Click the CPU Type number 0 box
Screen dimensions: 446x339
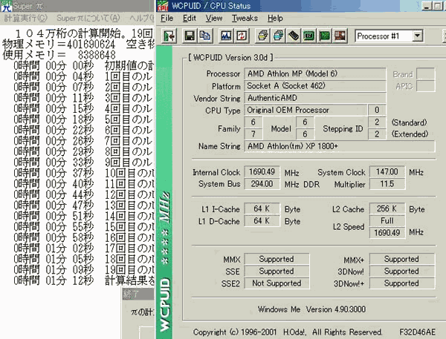click(x=377, y=110)
